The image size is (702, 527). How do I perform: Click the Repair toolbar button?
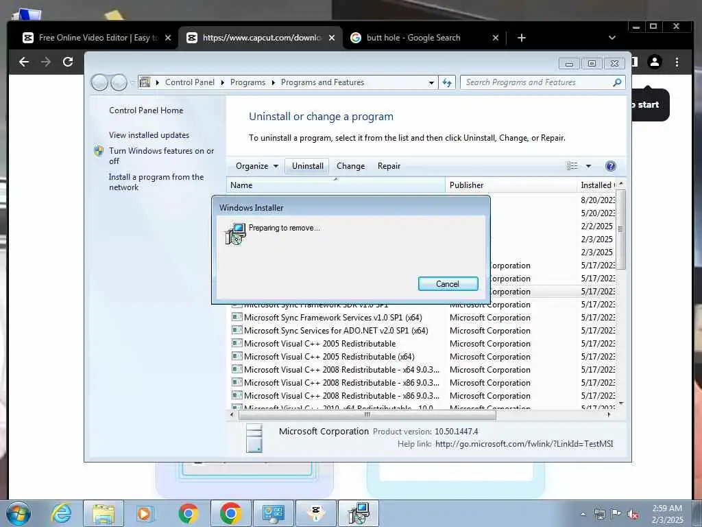coord(389,166)
